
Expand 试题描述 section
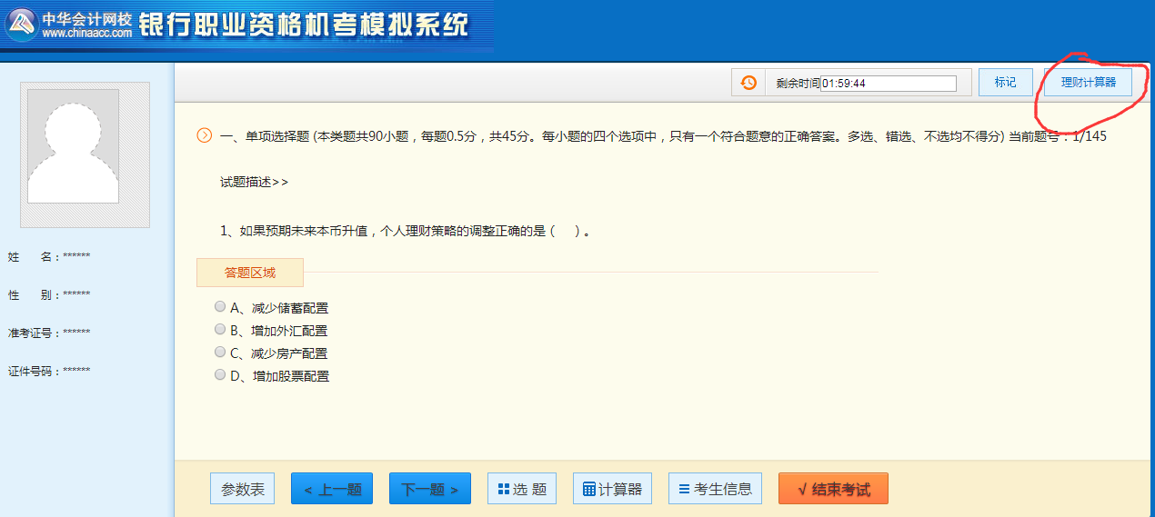point(254,182)
